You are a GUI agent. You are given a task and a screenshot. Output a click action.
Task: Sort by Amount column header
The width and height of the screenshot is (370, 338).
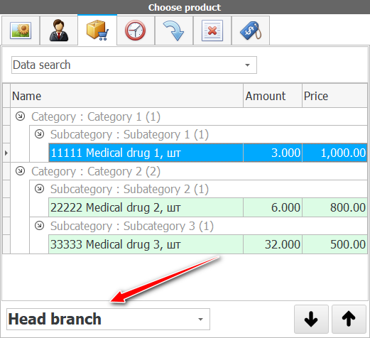(273, 96)
